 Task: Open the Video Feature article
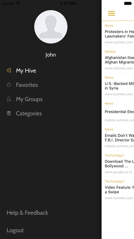119,190
